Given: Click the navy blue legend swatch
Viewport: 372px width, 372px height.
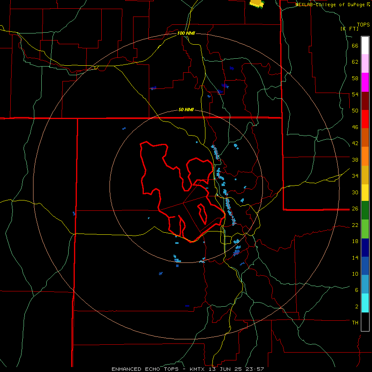Looking at the screenshot, I should click(x=365, y=248).
